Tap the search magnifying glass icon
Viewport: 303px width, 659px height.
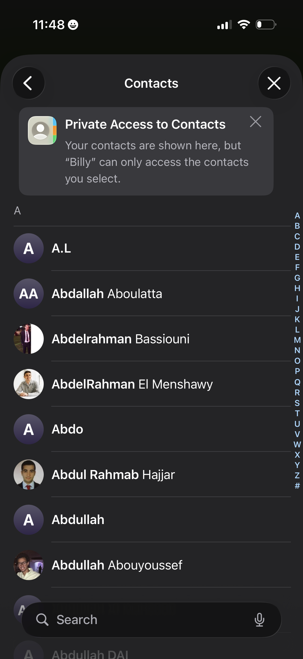pos(42,619)
